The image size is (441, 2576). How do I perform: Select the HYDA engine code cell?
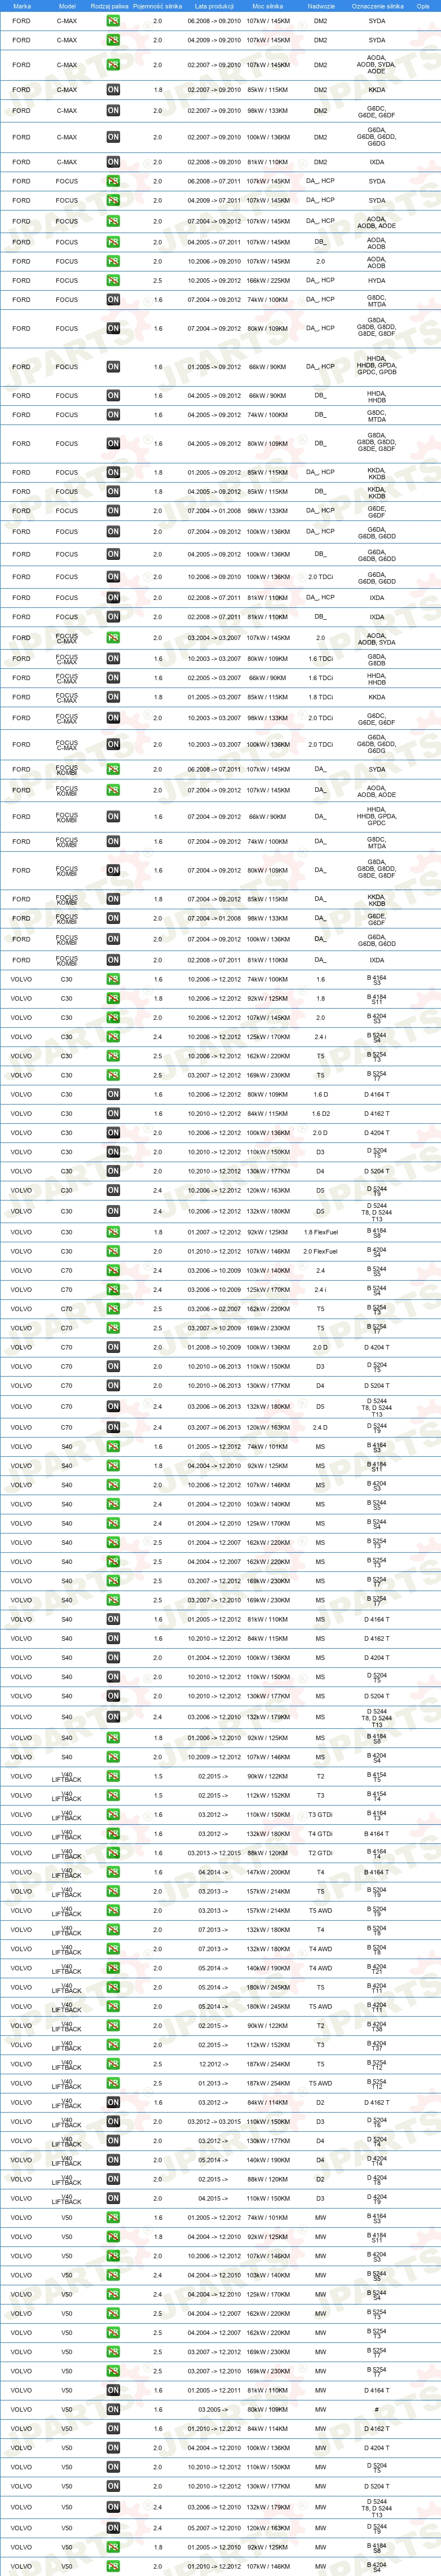[377, 281]
